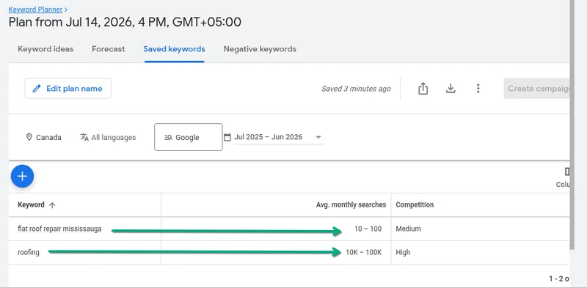Screen dimensions: 587x288
Task: Open the three-dot more options menu
Action: point(478,89)
